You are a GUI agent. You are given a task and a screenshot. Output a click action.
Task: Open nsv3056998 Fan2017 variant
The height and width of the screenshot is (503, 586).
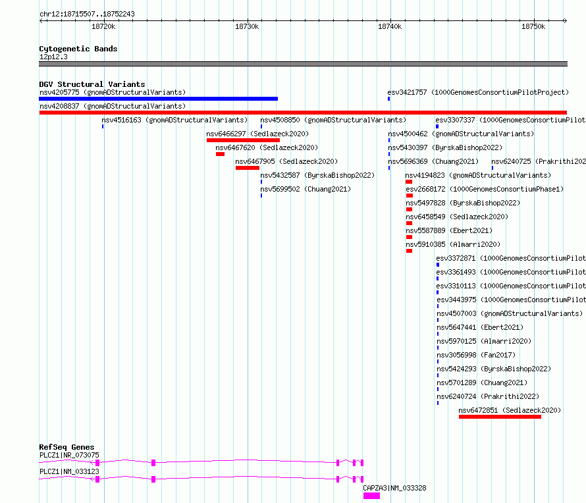coord(476,355)
